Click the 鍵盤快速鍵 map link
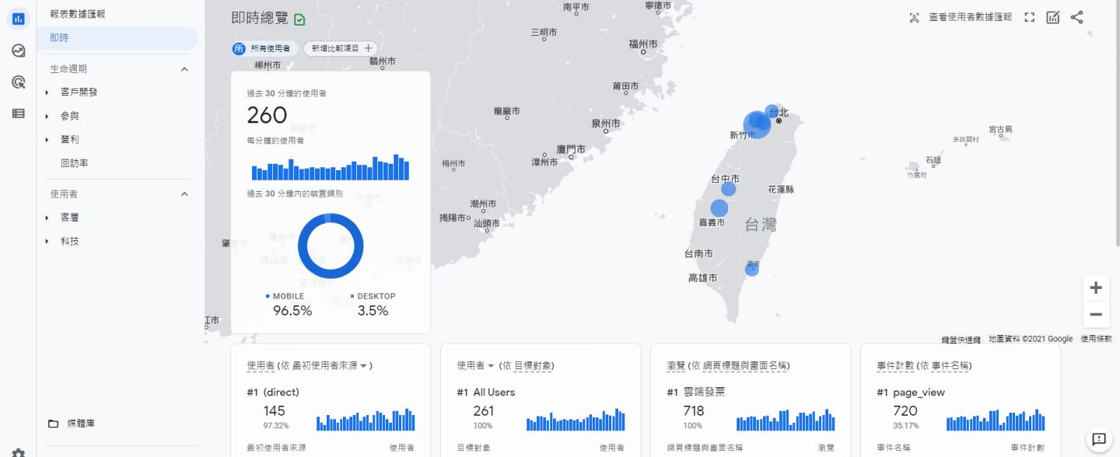1120x457 pixels. [x=961, y=339]
